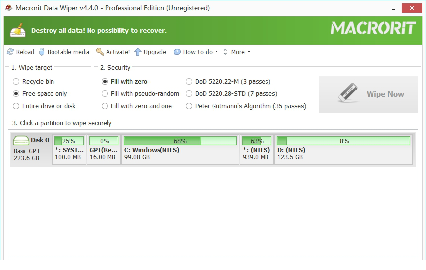Viewport: 426px width, 270px height.
Task: Select the GPT(Re... 16.00 MB partition
Action: [104, 149]
